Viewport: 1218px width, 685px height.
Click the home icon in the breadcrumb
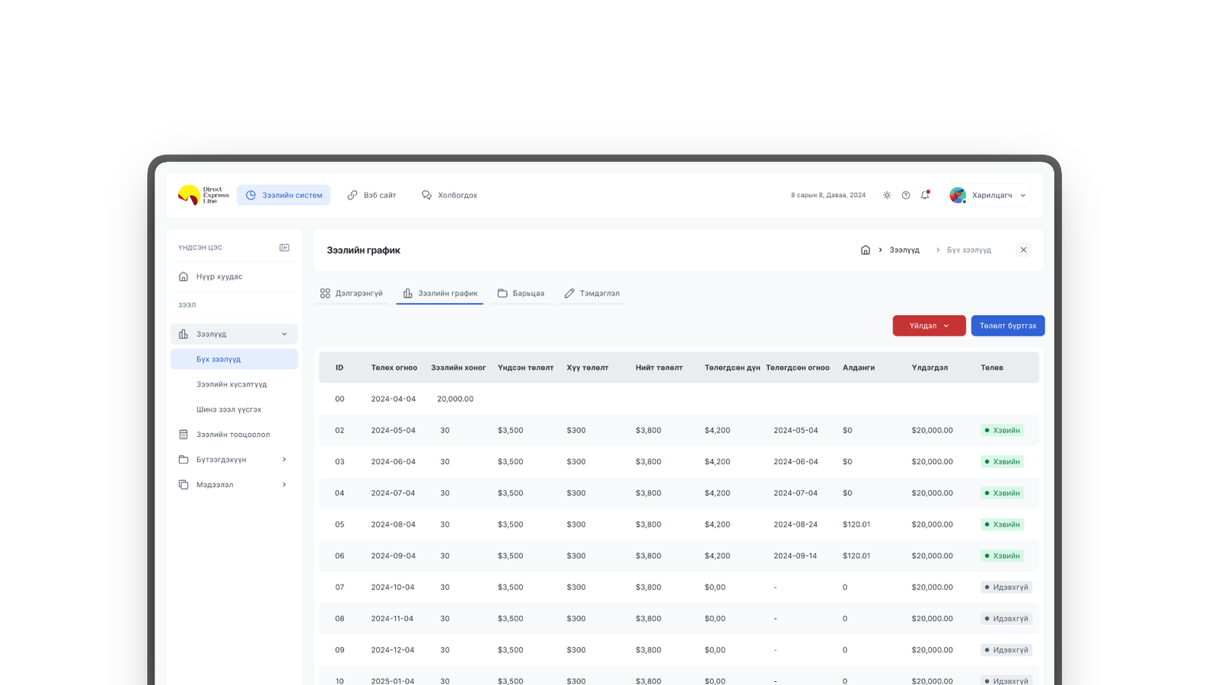(866, 250)
